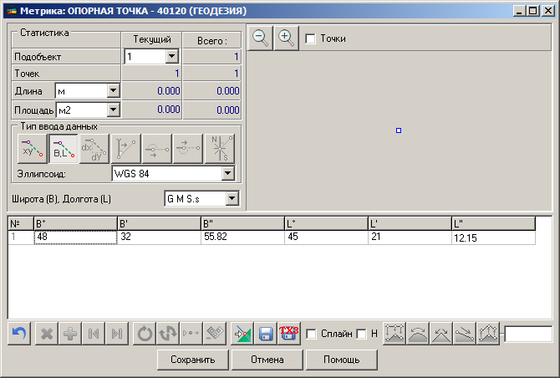Click the zoom out magnifier
The image size is (560, 378).
click(261, 38)
